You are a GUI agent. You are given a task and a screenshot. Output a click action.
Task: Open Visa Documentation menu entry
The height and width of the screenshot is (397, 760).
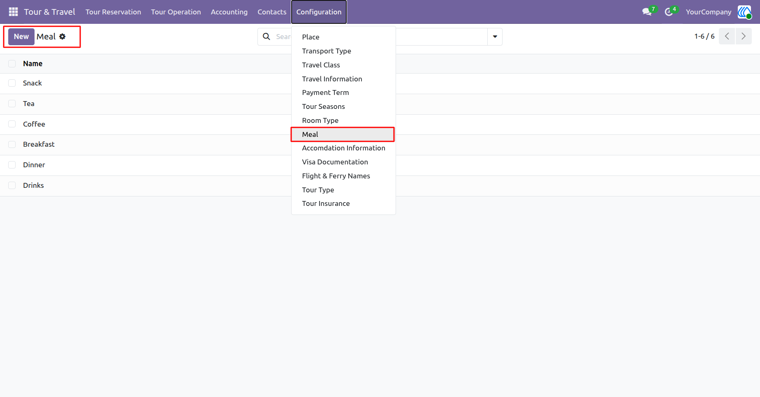pyautogui.click(x=343, y=162)
